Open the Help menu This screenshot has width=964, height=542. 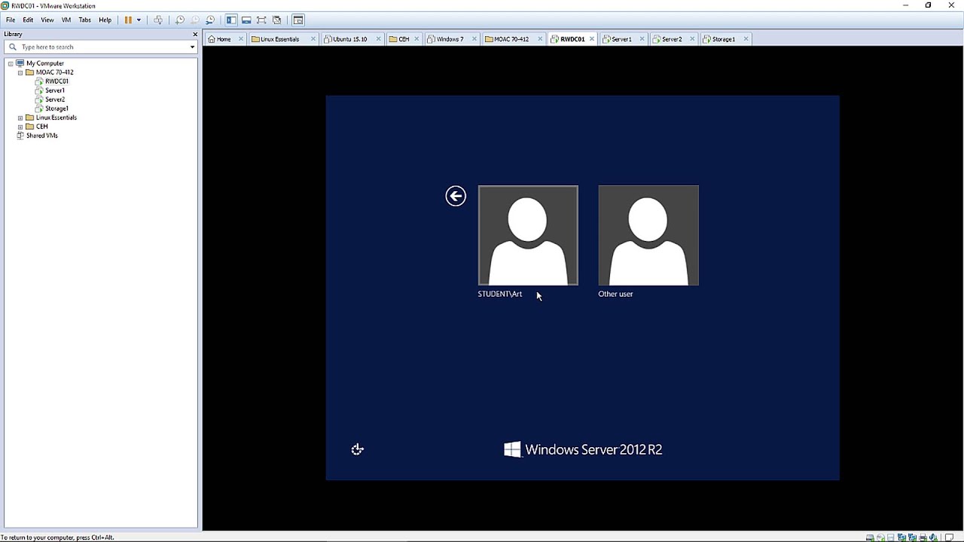click(105, 20)
